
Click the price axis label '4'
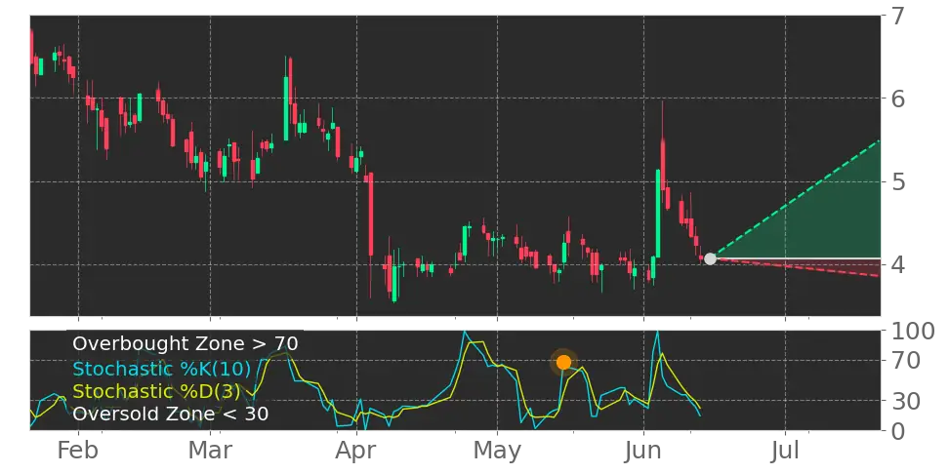click(898, 265)
